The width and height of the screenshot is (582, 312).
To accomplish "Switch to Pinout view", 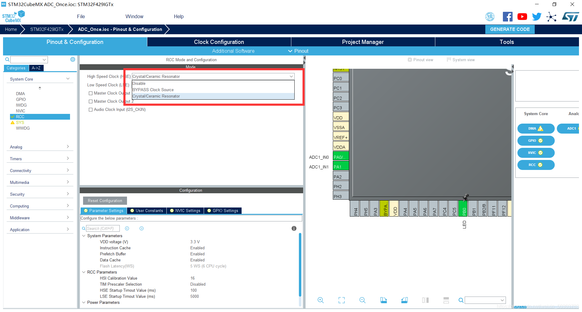I will coord(420,60).
